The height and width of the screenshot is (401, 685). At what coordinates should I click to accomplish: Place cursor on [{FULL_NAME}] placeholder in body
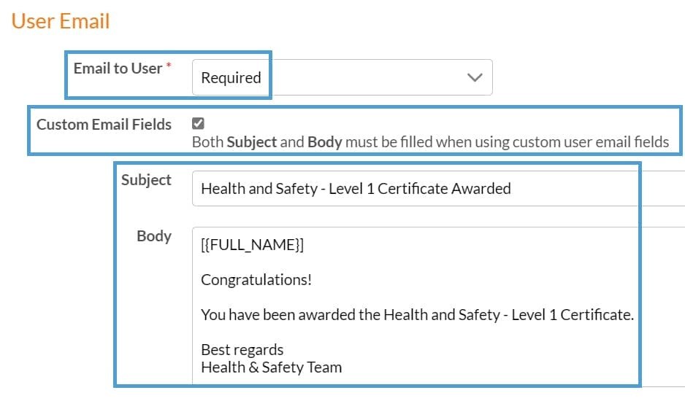point(252,246)
